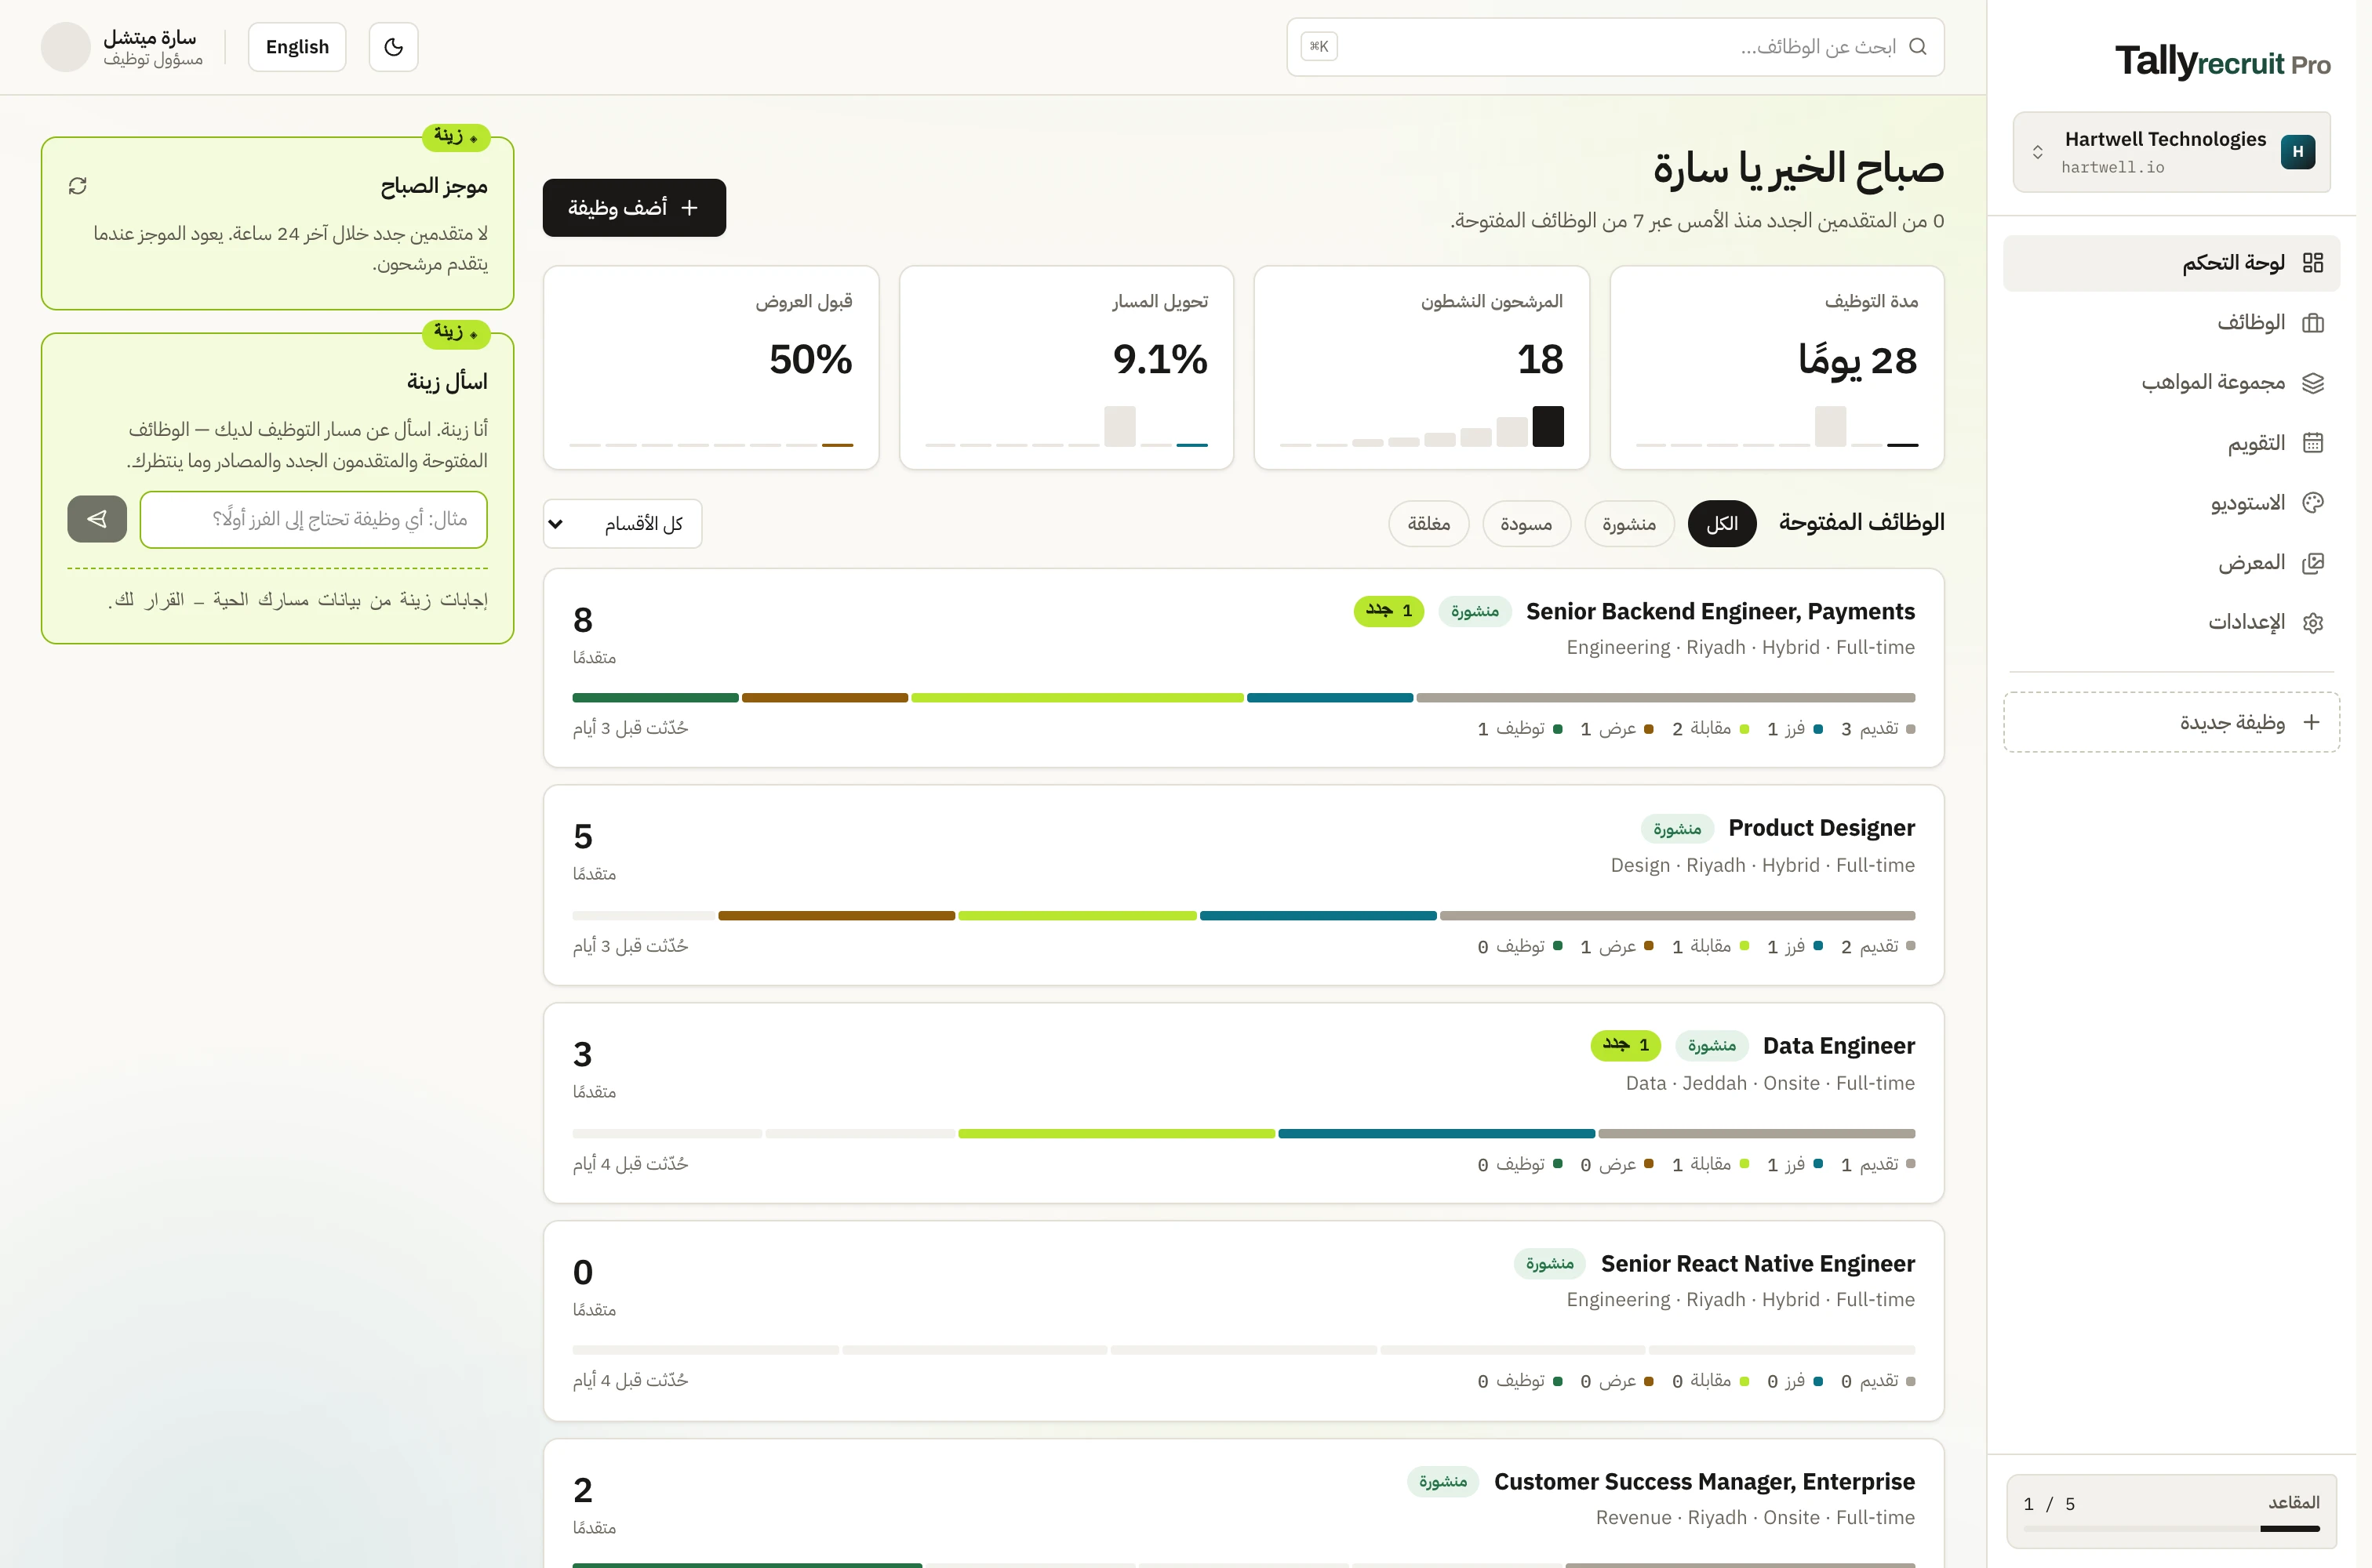Click the منشورة badge on Senior React Native Engineer
The image size is (2372, 1568).
1550,1264
